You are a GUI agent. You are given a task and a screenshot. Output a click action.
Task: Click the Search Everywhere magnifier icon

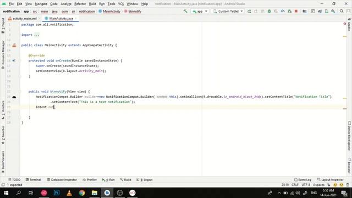(342, 11)
